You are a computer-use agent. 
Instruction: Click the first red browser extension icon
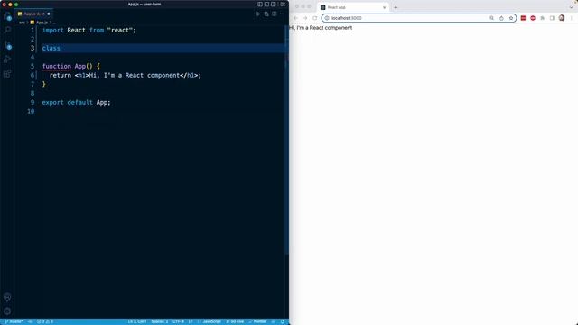point(523,18)
